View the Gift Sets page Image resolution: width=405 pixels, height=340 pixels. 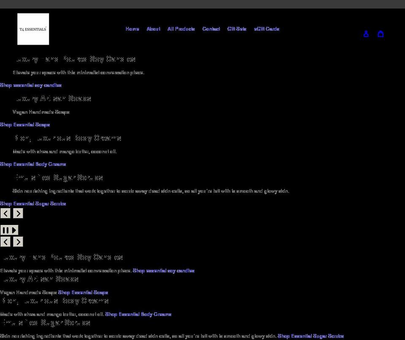click(x=237, y=29)
